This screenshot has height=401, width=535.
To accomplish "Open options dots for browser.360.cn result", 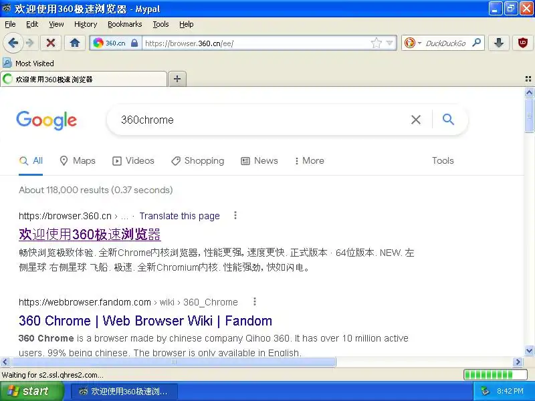I will [235, 215].
